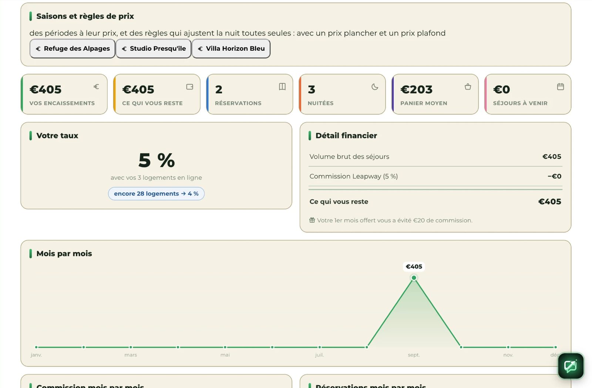Image resolution: width=592 pixels, height=388 pixels.
Task: Click the euro icon inside Refuge des Alpages button
Action: click(x=38, y=49)
